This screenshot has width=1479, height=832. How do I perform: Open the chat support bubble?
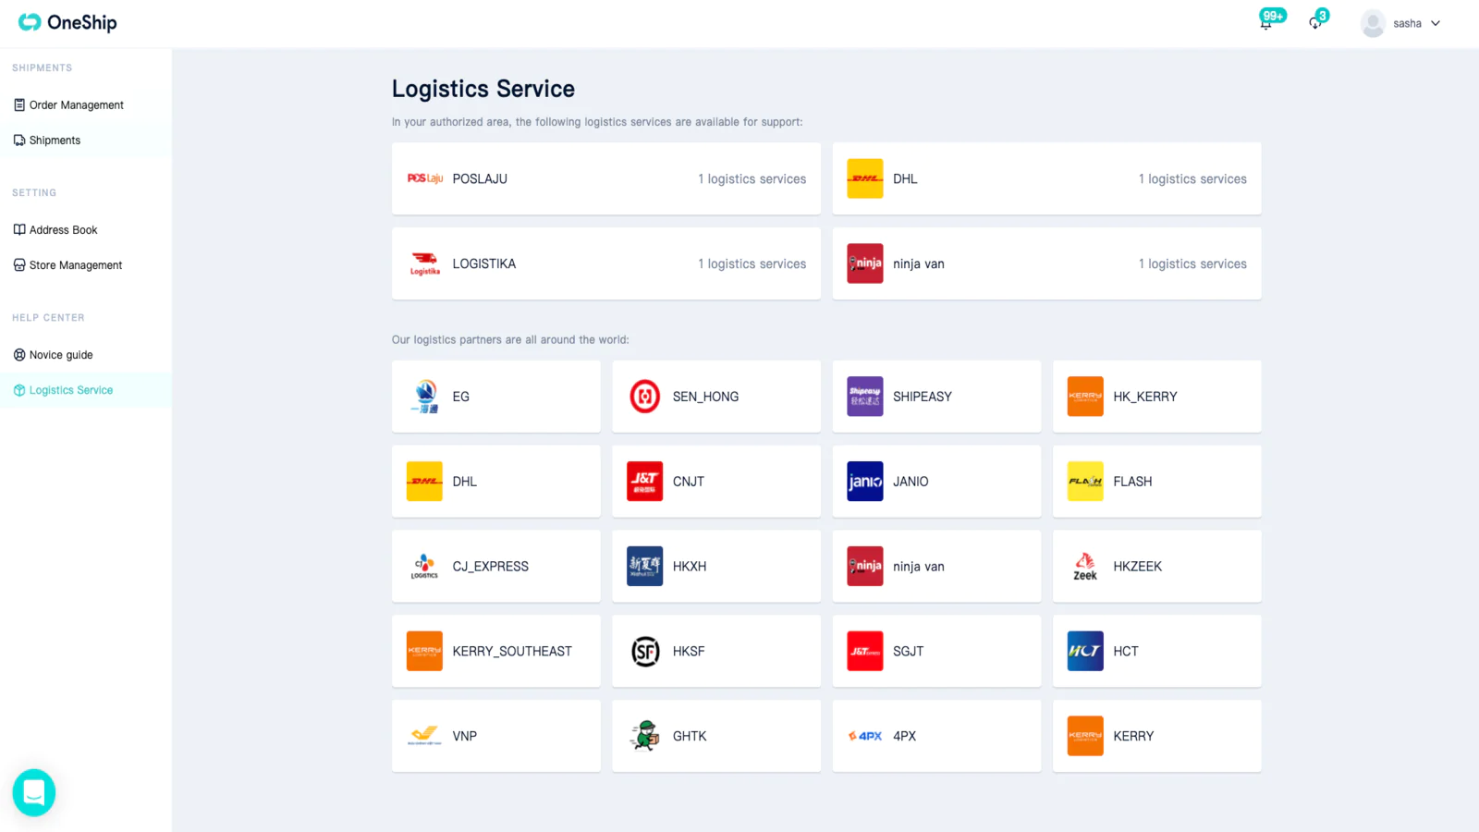pos(34,792)
